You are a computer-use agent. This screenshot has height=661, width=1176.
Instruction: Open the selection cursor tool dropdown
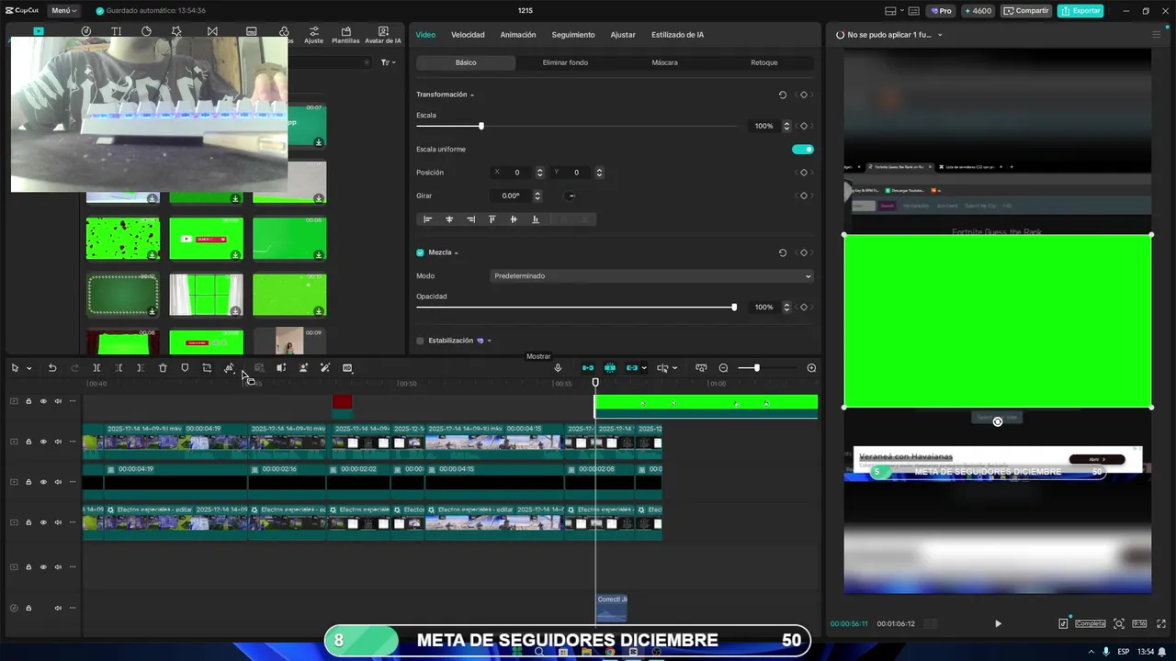(x=29, y=368)
